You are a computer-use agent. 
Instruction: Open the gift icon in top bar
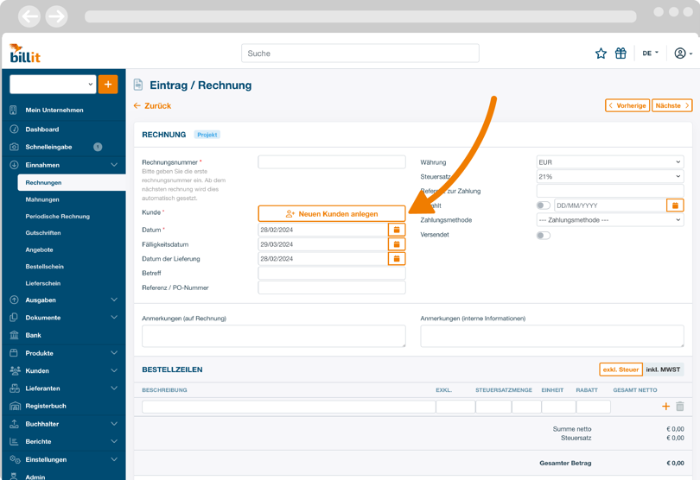coord(620,54)
